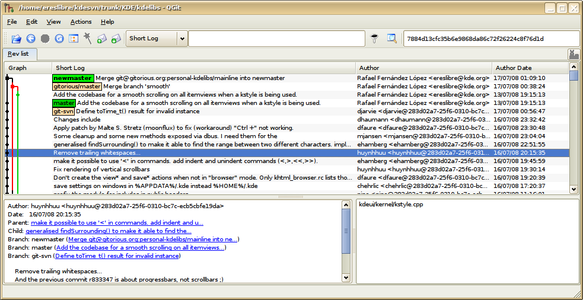Follow the Parent commit link
The width and height of the screenshot is (583, 300).
(x=117, y=222)
